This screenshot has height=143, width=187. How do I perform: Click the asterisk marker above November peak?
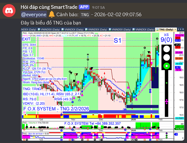88,55
